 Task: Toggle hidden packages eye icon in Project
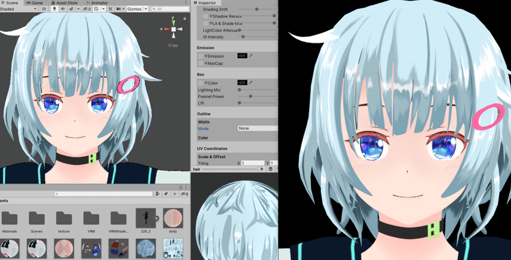tap(185, 194)
